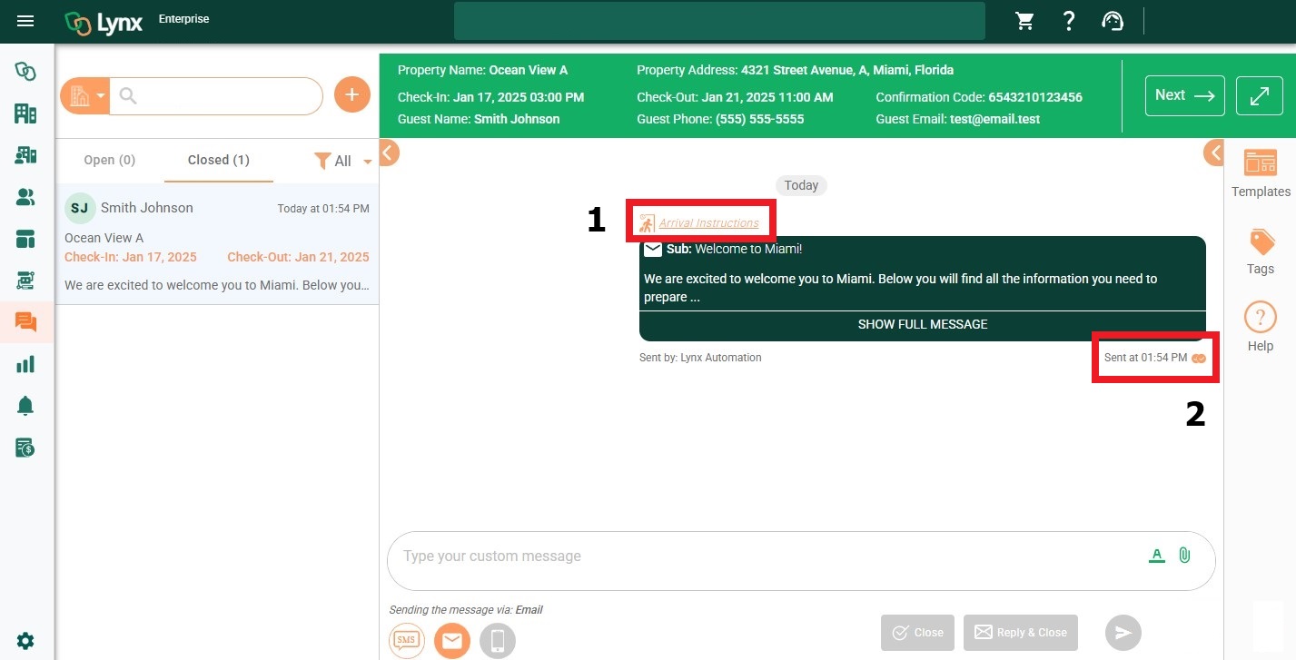Open the All filter dropdown
This screenshot has width=1296, height=660.
point(343,161)
